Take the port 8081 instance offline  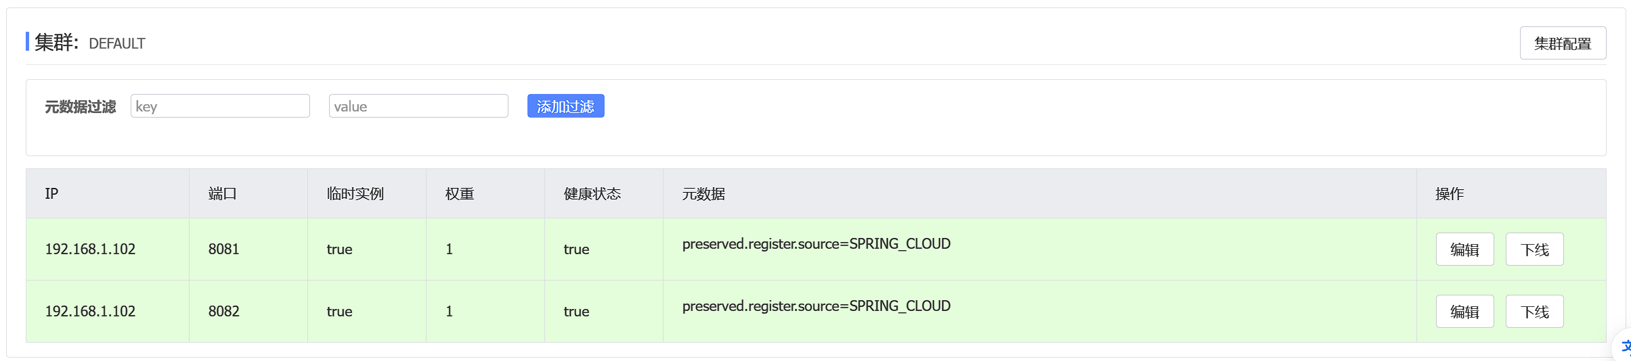[x=1534, y=249]
